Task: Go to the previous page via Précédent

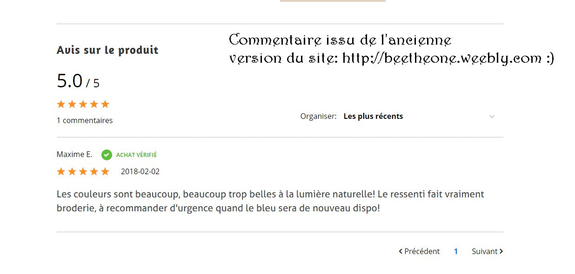Action: click(421, 251)
